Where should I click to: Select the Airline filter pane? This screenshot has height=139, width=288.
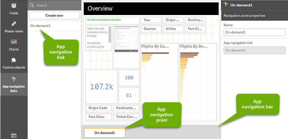point(173,29)
